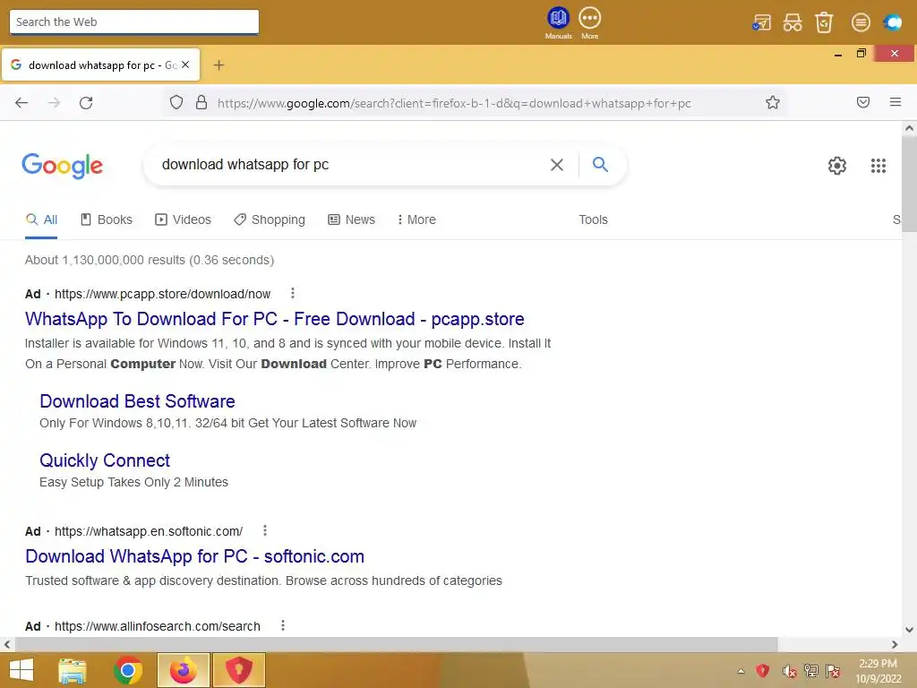Click the muted volume tray icon
This screenshot has width=917, height=688.
pos(790,671)
